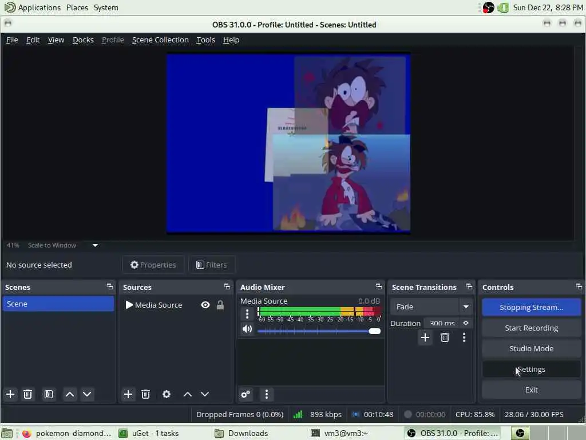Open advanced audio properties gears icon
Viewport: 586px width, 440px height.
[x=246, y=394]
